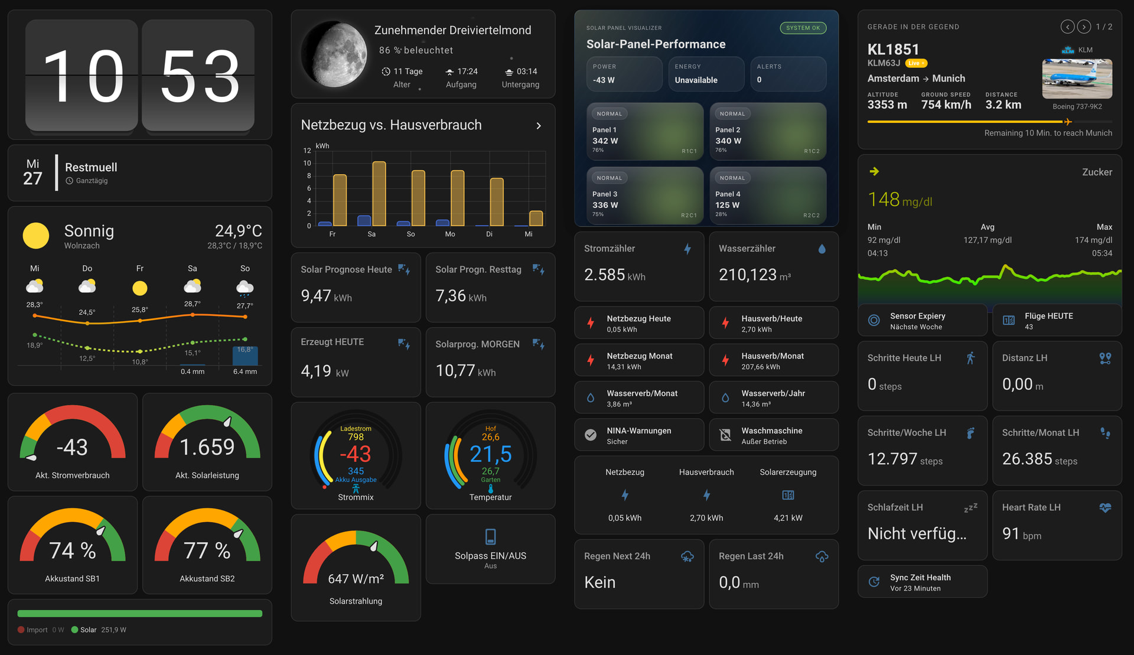Toggle the Solar legend entry in power bar

tap(99, 630)
